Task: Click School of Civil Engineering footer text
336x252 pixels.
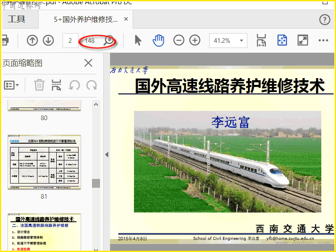Action: pyautogui.click(x=219, y=238)
